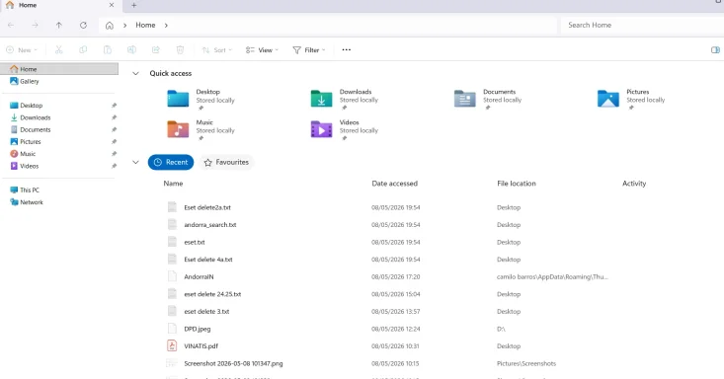Select Home in the navigation pane
Screen dimensions: 724x379
coord(59,69)
